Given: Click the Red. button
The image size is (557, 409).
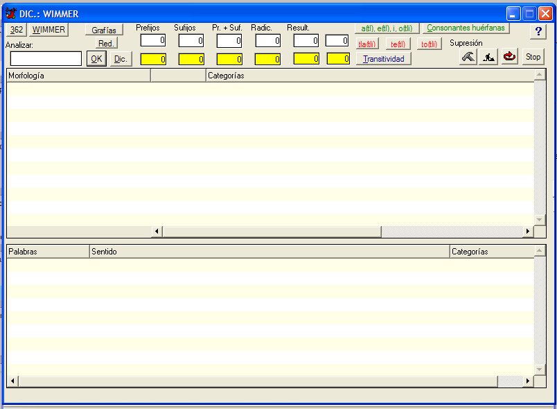Looking at the screenshot, I should coord(106,44).
